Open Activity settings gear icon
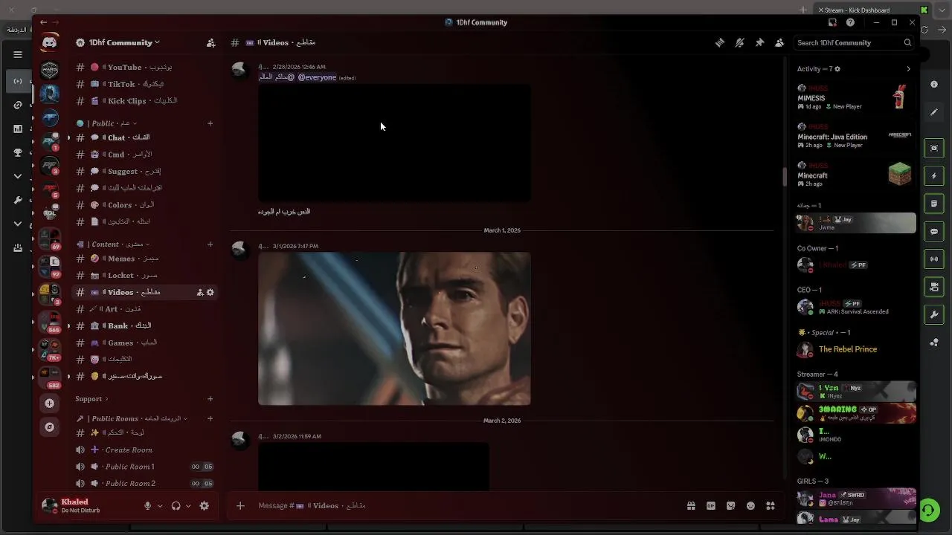The width and height of the screenshot is (952, 535). click(837, 69)
